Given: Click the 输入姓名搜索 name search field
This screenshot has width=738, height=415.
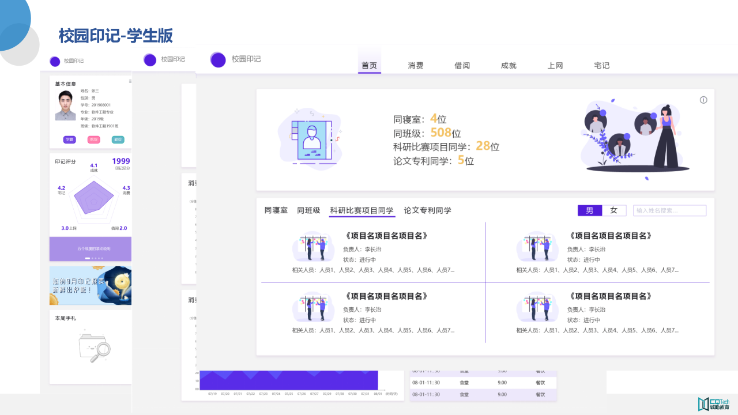Looking at the screenshot, I should click(x=669, y=210).
